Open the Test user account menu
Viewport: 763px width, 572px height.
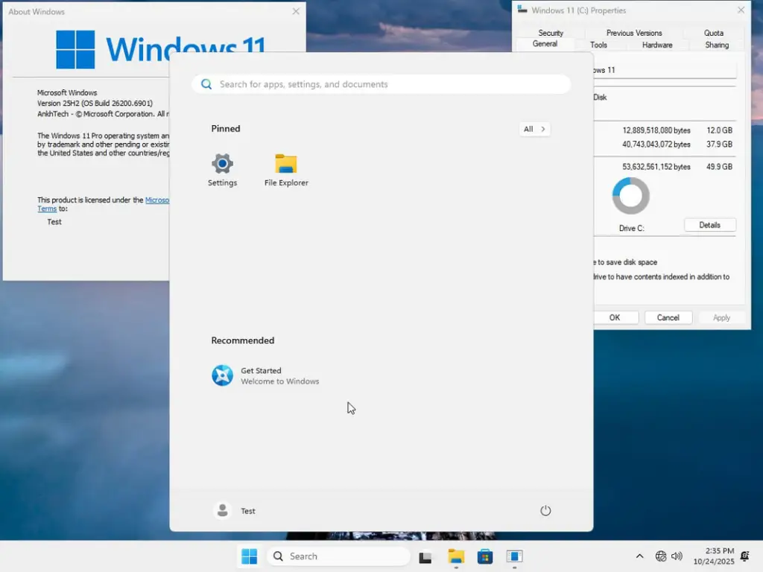click(x=237, y=510)
